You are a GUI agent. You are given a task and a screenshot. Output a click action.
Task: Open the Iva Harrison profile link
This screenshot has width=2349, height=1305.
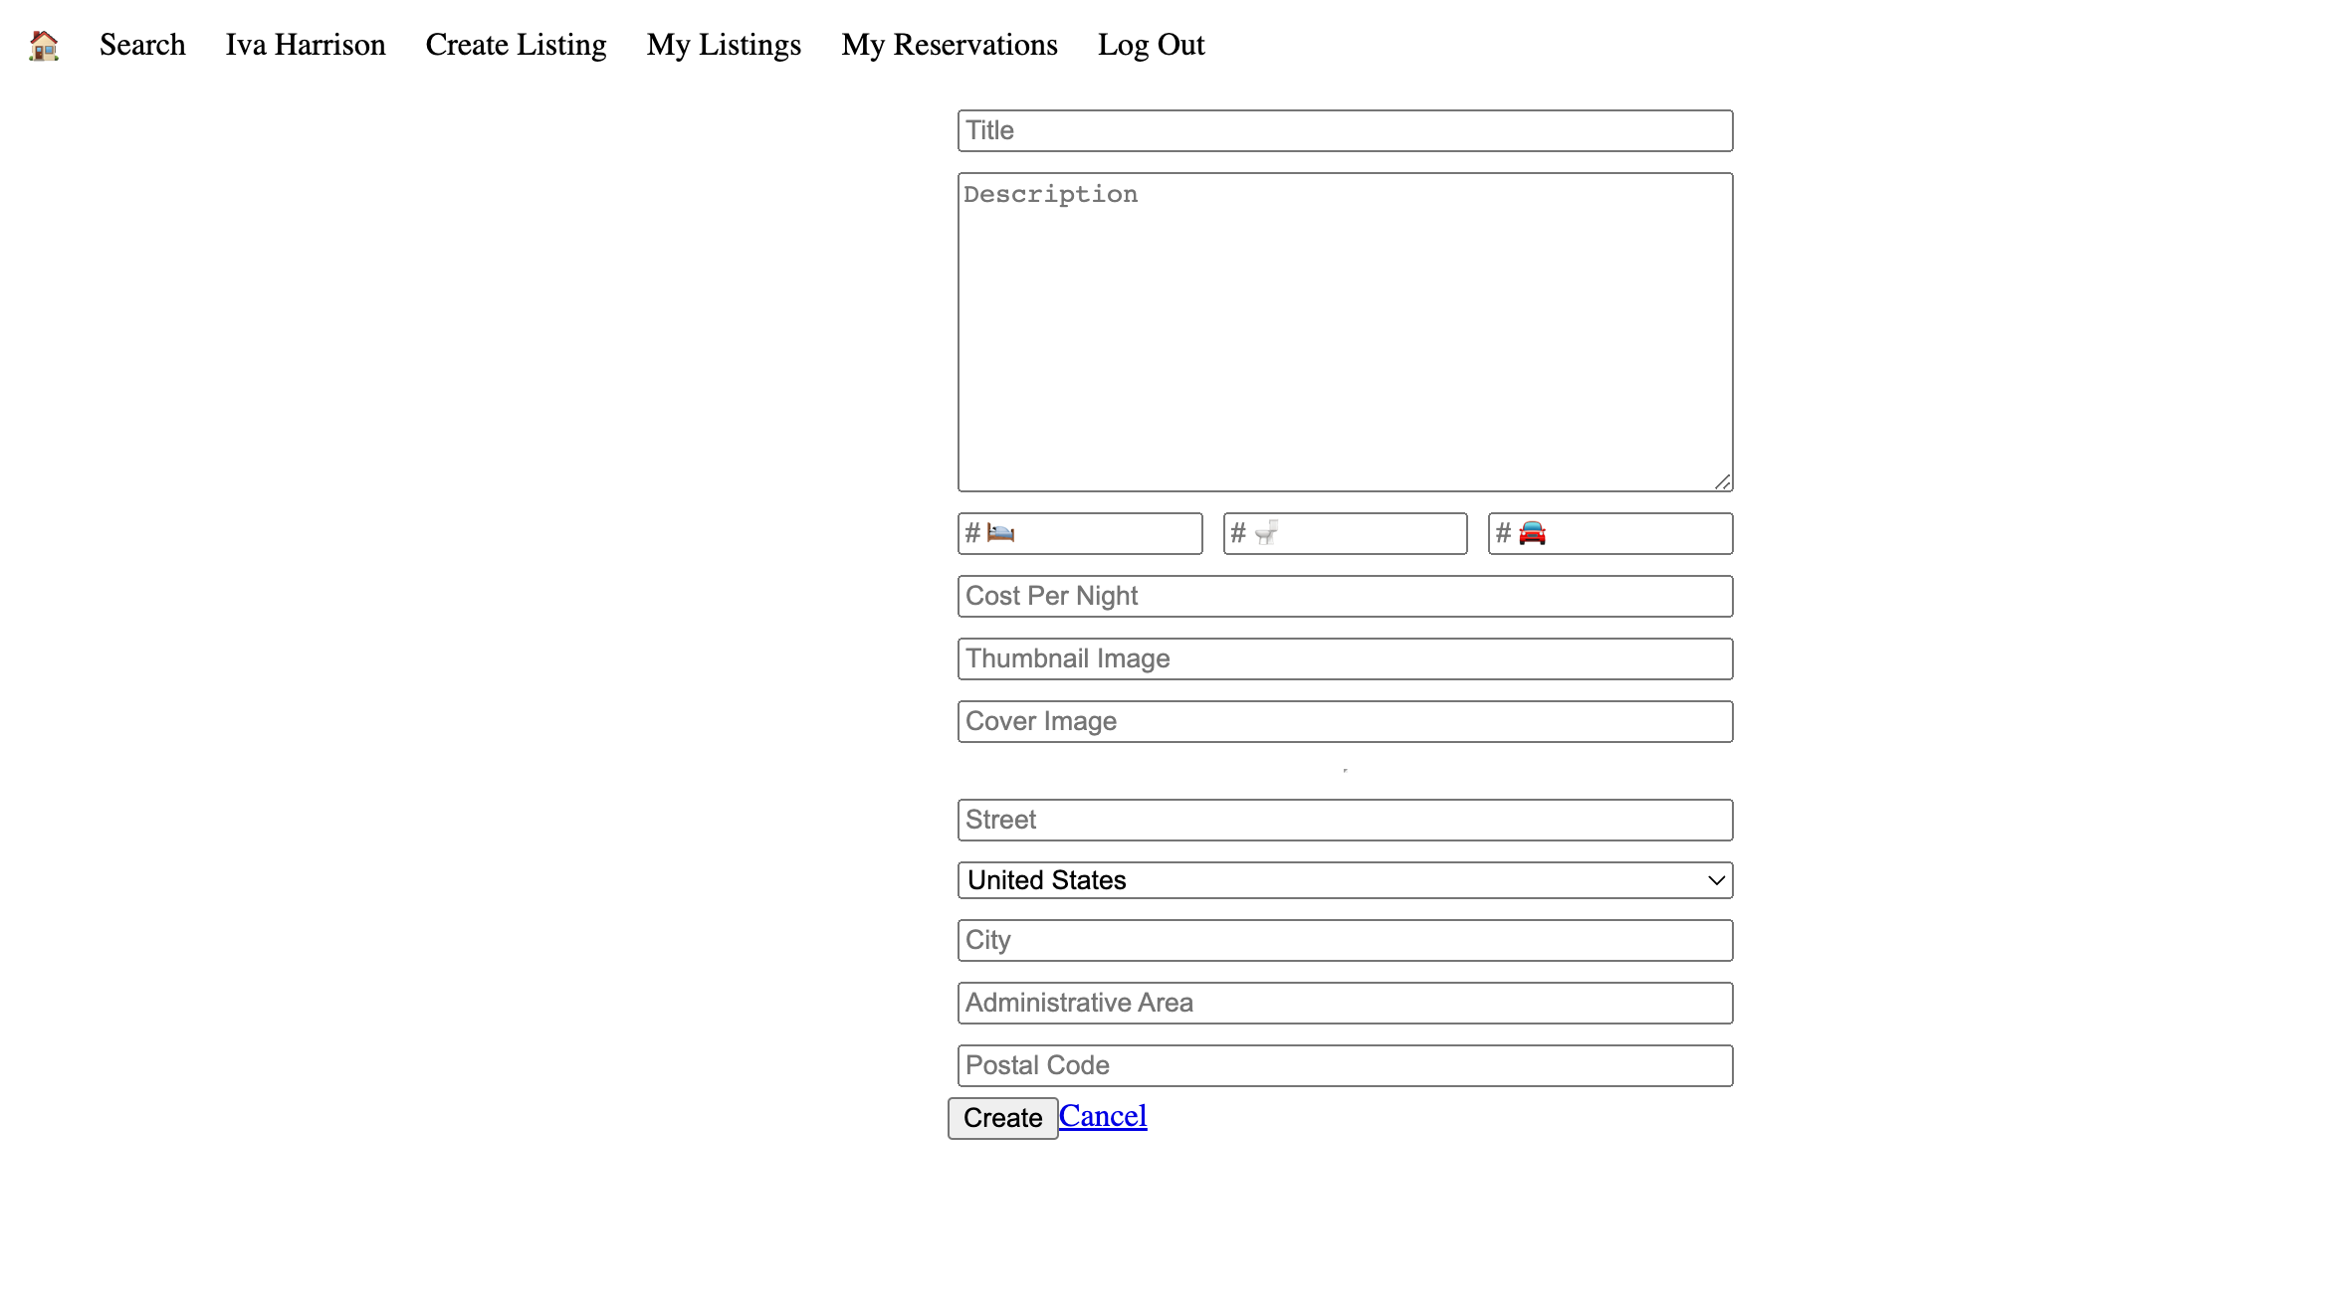[x=306, y=44]
